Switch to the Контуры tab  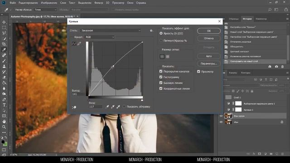click(246, 73)
